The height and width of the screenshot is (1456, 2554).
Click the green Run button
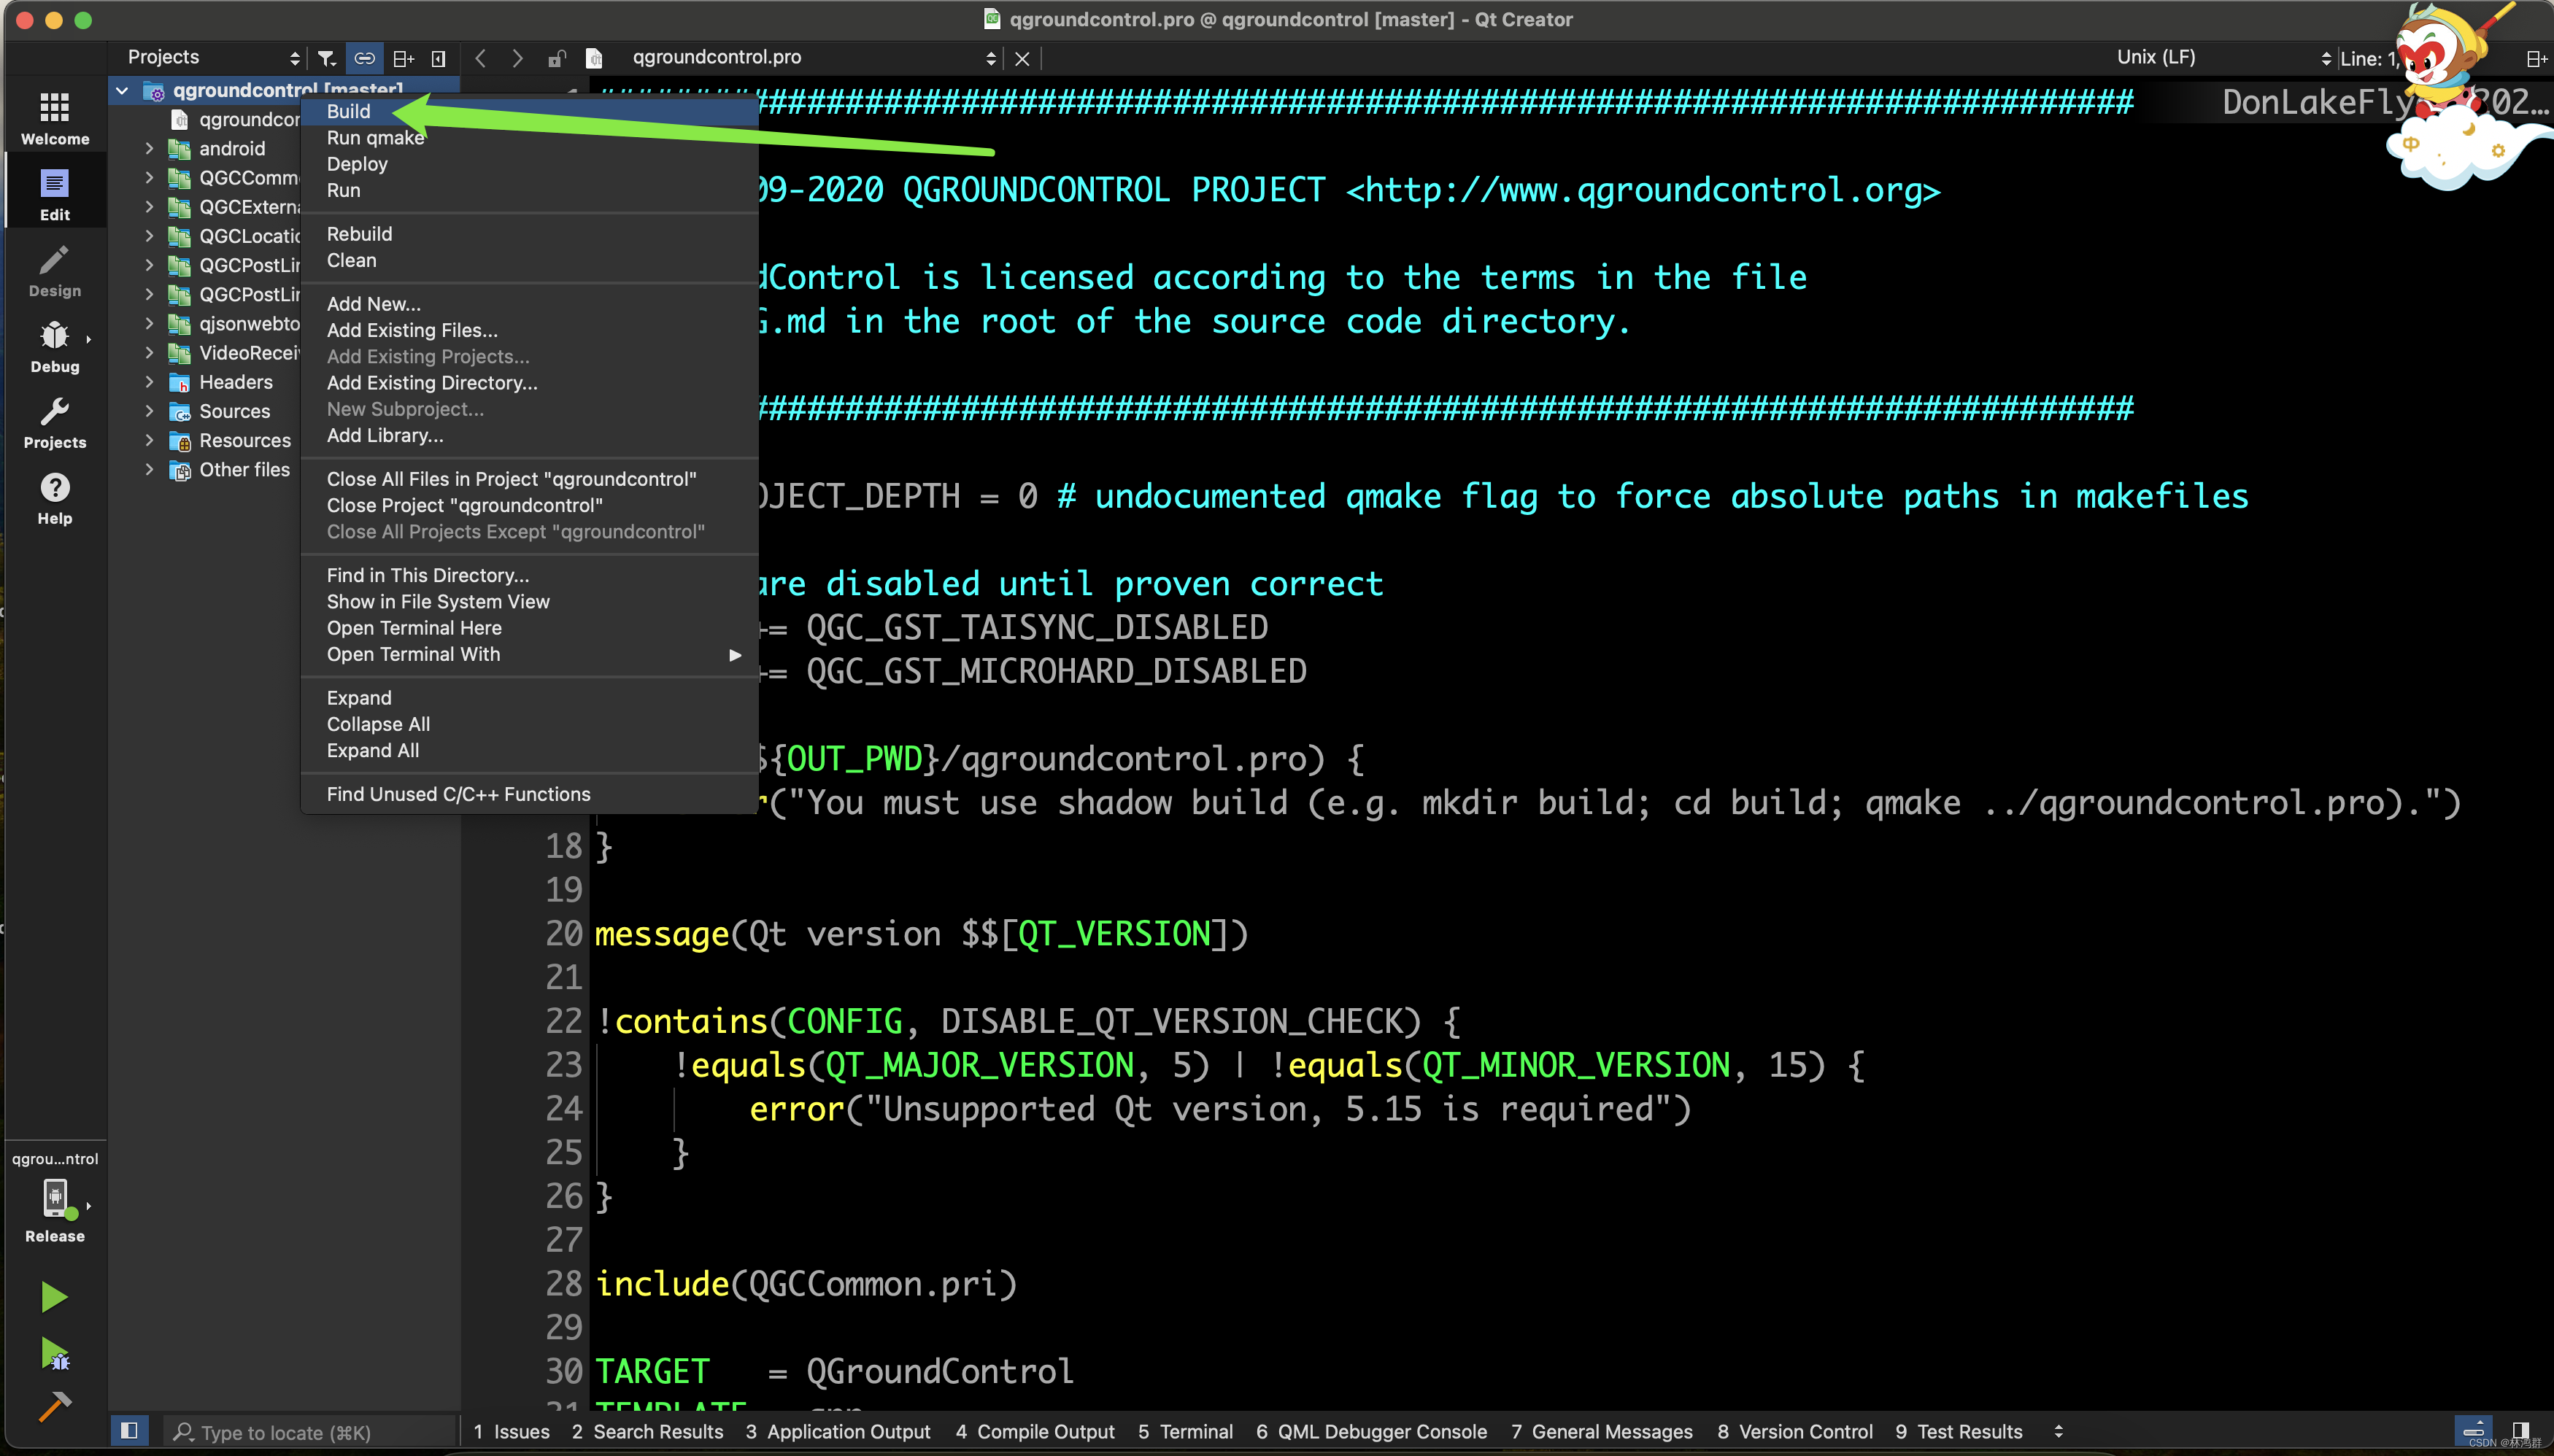[54, 1297]
